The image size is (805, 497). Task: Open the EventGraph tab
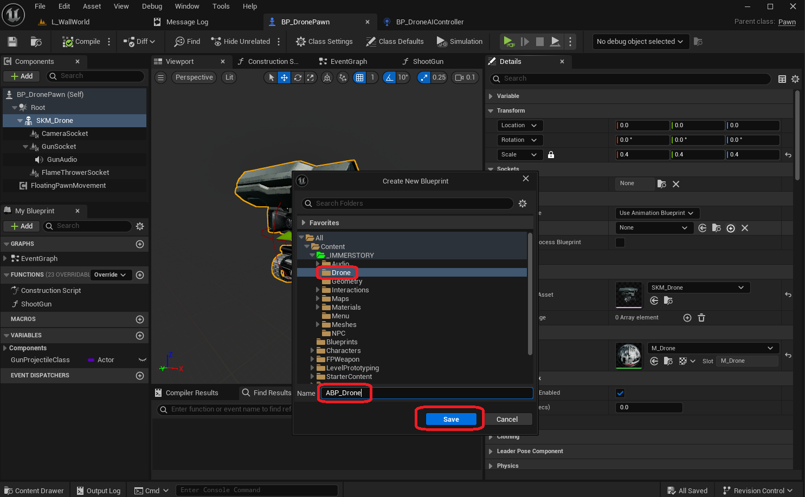coord(349,62)
